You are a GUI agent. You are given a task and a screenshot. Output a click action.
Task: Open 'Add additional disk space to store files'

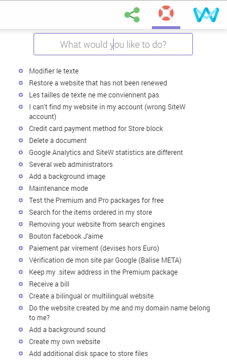pyautogui.click(x=88, y=353)
